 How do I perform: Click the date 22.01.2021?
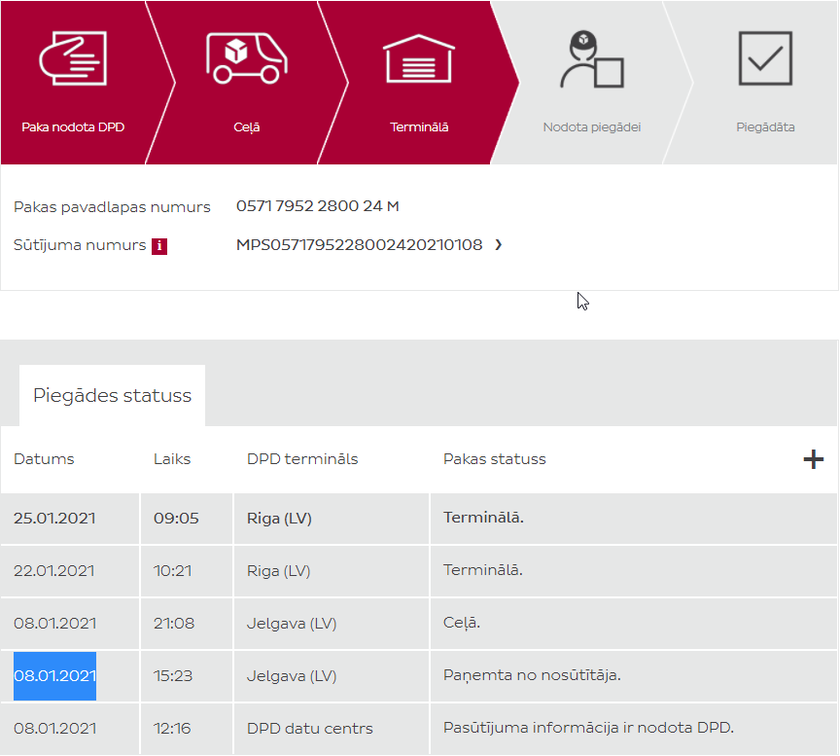tap(54, 570)
